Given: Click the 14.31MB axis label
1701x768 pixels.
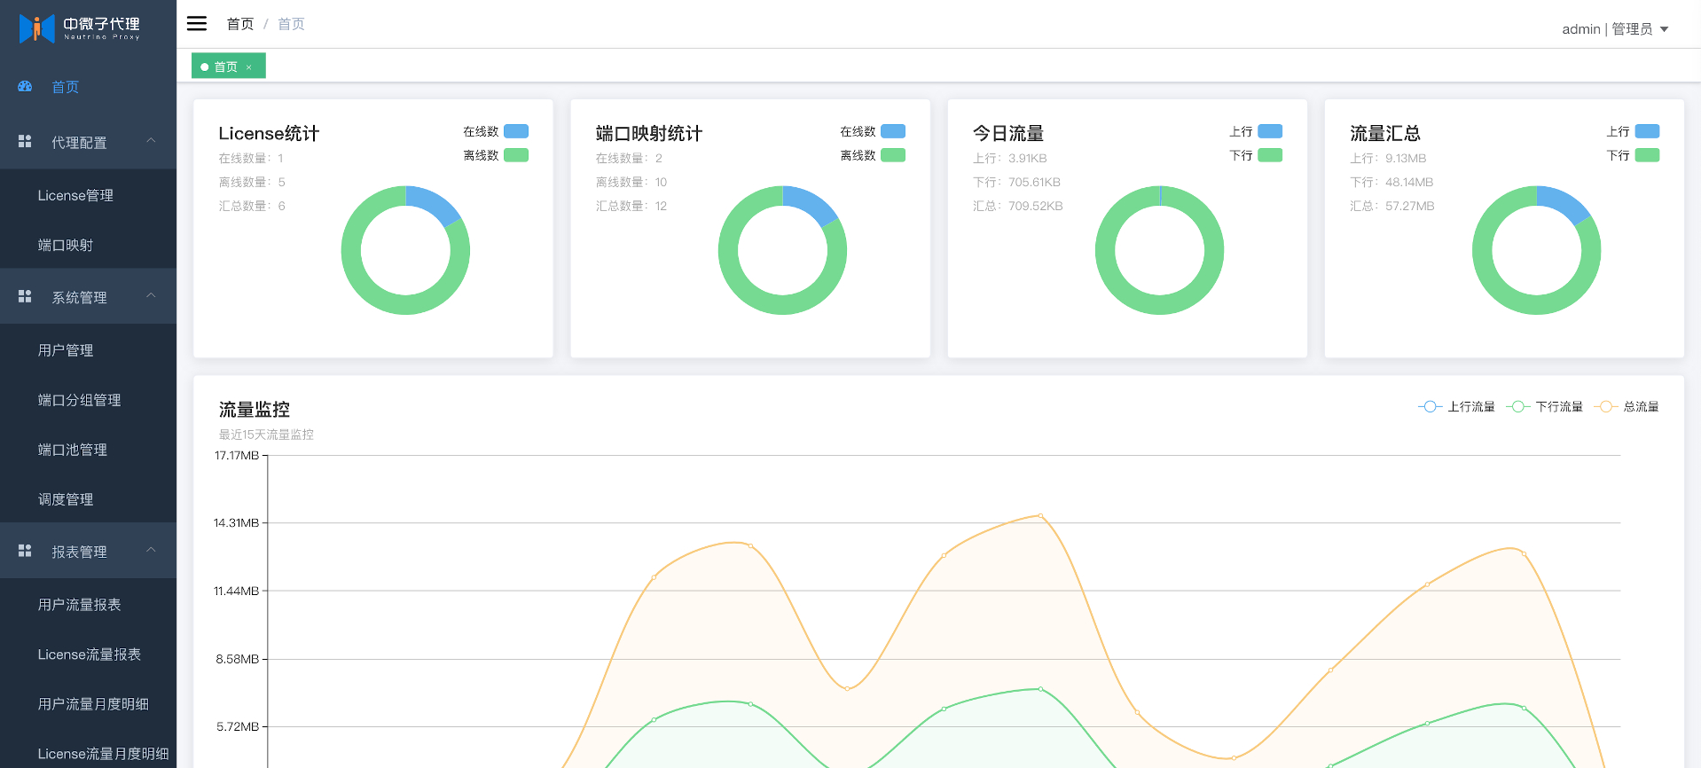Looking at the screenshot, I should (237, 523).
